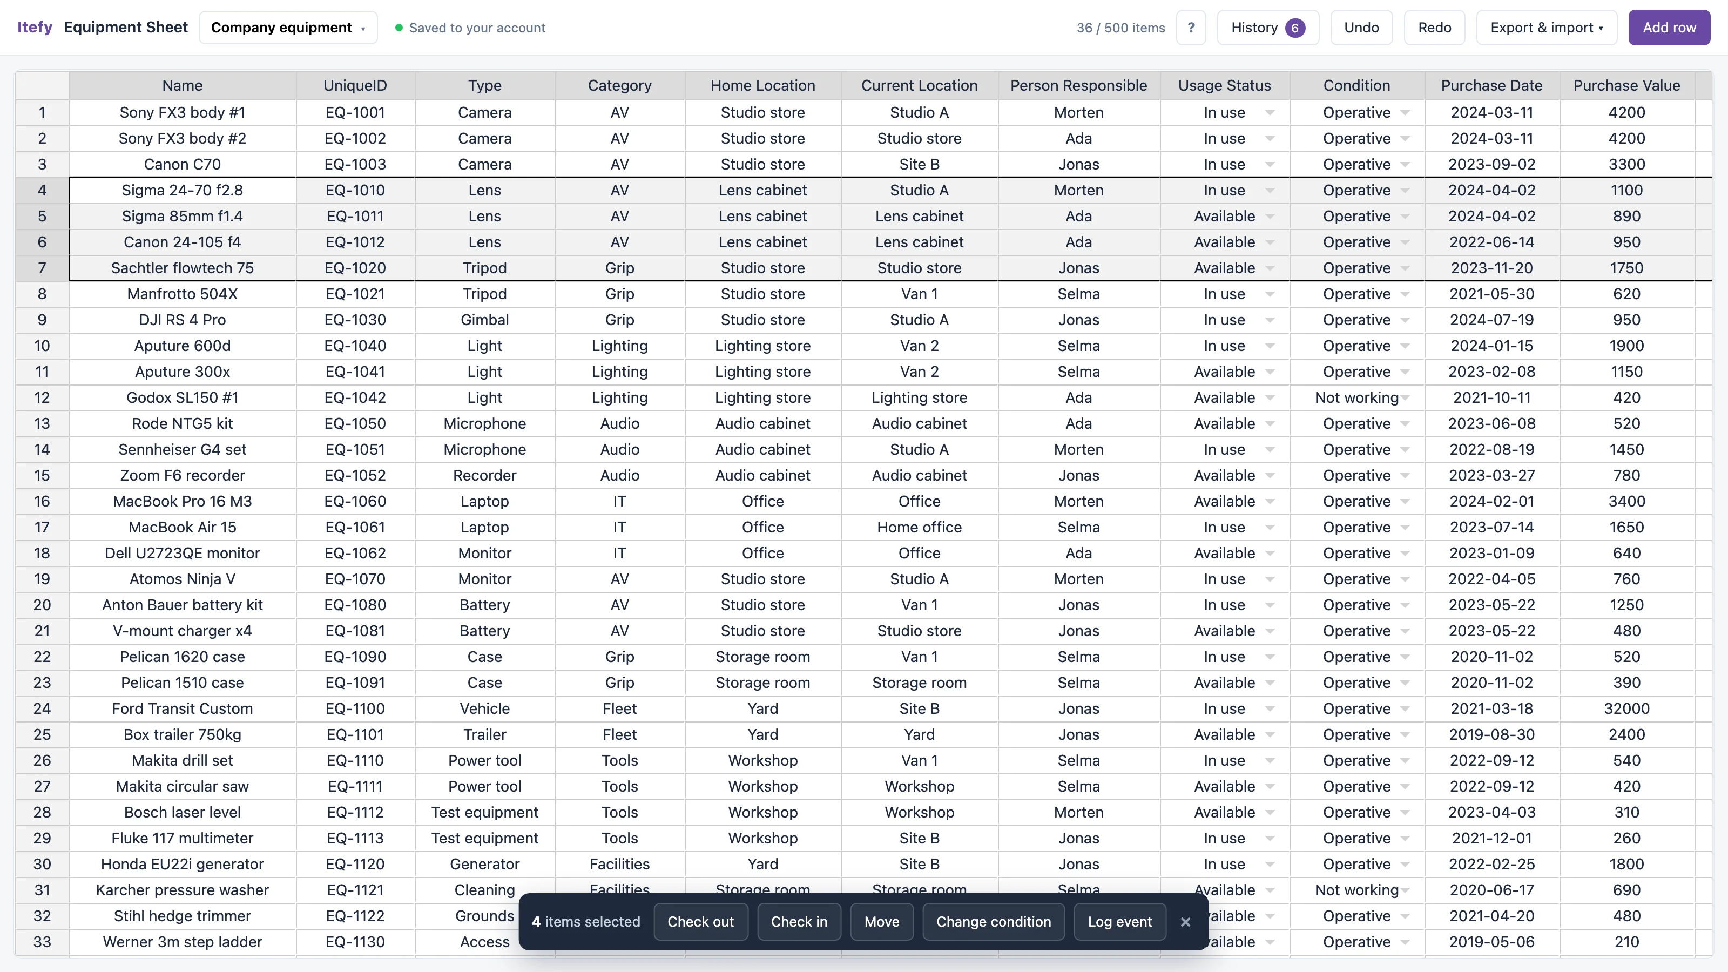1728x972 pixels.
Task: Click the 'Manfrotto 504X' name cell
Action: point(183,294)
